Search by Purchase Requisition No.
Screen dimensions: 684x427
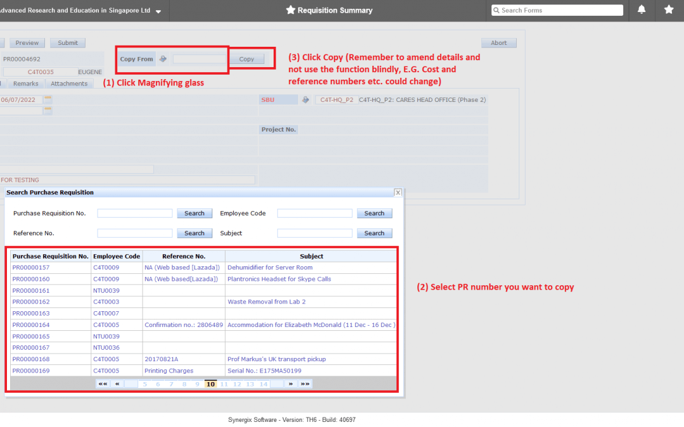pyautogui.click(x=194, y=214)
